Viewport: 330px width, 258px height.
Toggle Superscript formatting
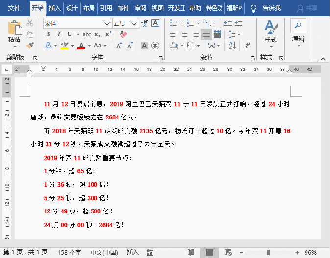click(x=108, y=34)
